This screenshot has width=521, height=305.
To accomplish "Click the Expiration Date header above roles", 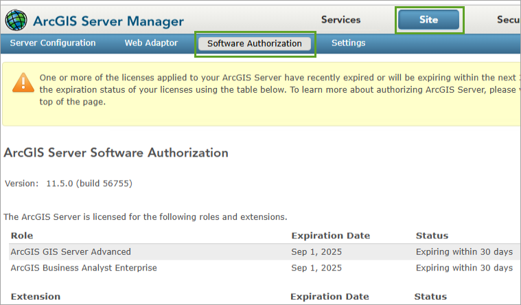I will tap(331, 236).
